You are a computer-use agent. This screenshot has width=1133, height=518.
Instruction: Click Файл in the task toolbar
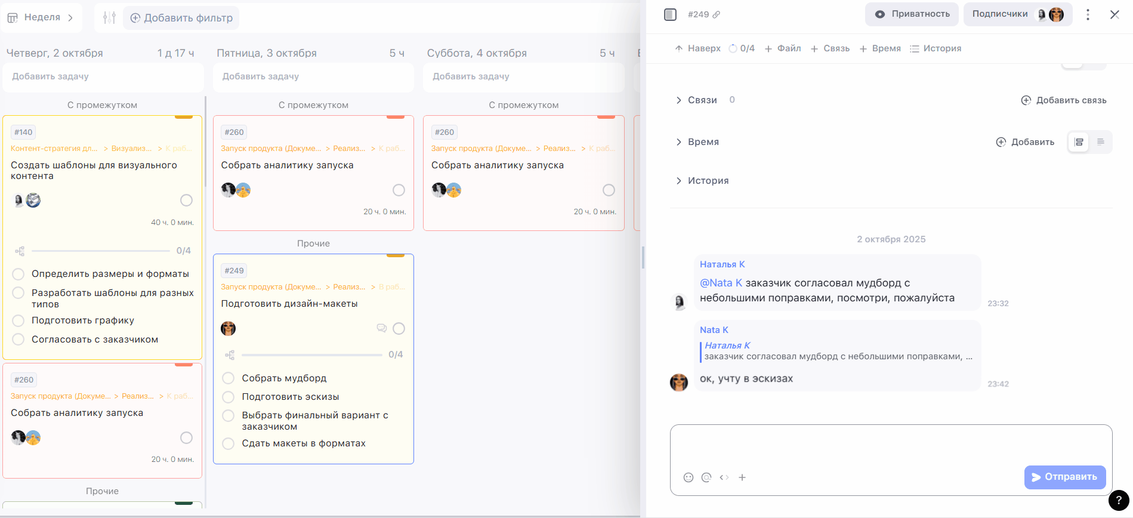[x=783, y=48]
